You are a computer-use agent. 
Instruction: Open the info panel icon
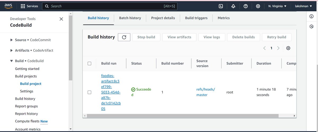[x=311, y=16]
